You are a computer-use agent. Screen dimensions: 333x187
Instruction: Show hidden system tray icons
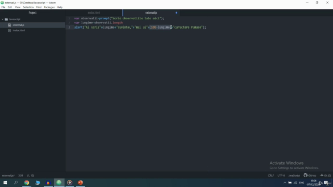tap(285, 183)
